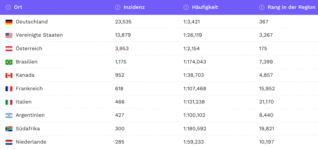
Task: Sort by the Inzidenz column header
Action: [134, 8]
